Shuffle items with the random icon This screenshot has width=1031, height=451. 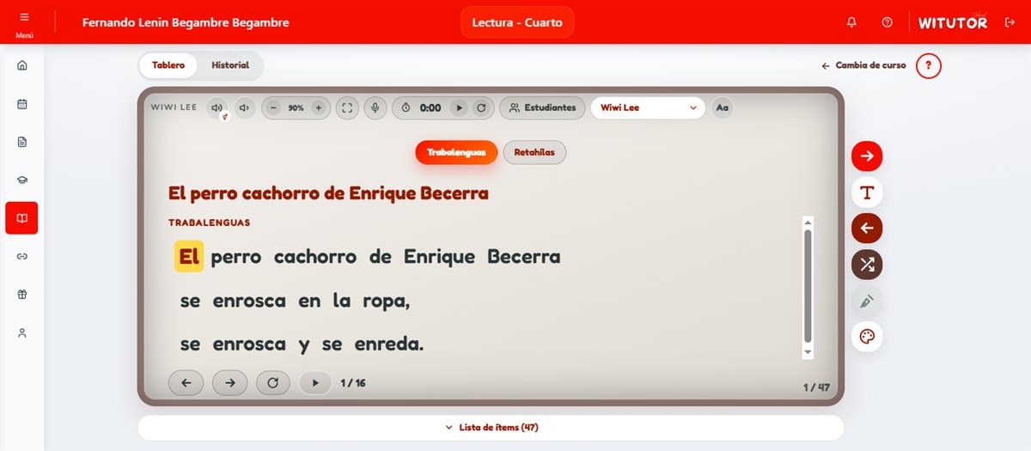pos(867,265)
